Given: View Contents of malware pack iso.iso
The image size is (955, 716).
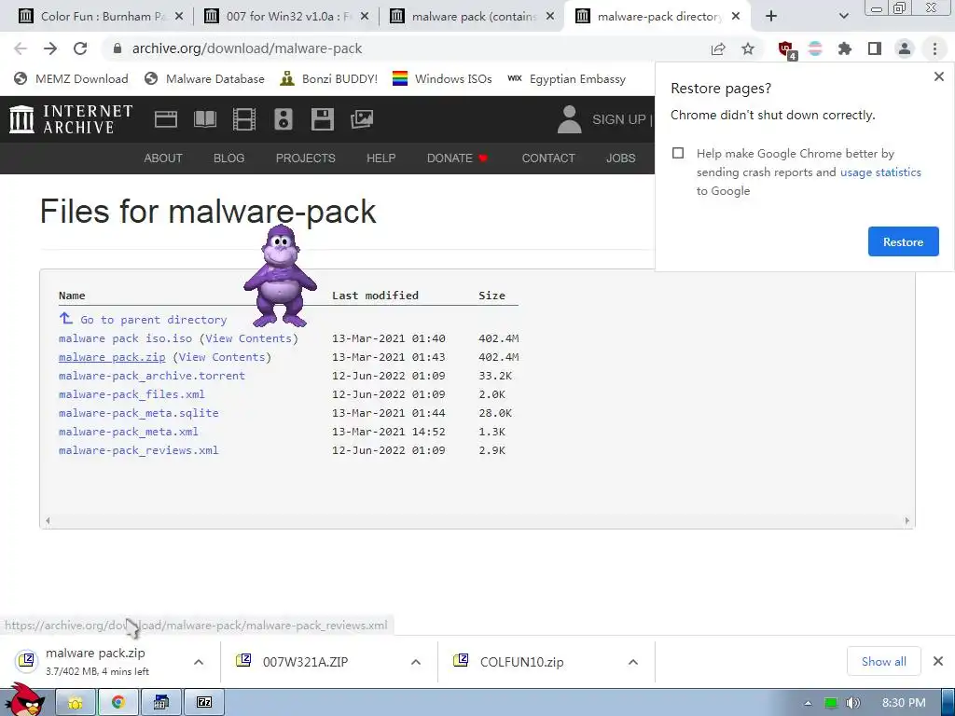Looking at the screenshot, I should pos(249,338).
